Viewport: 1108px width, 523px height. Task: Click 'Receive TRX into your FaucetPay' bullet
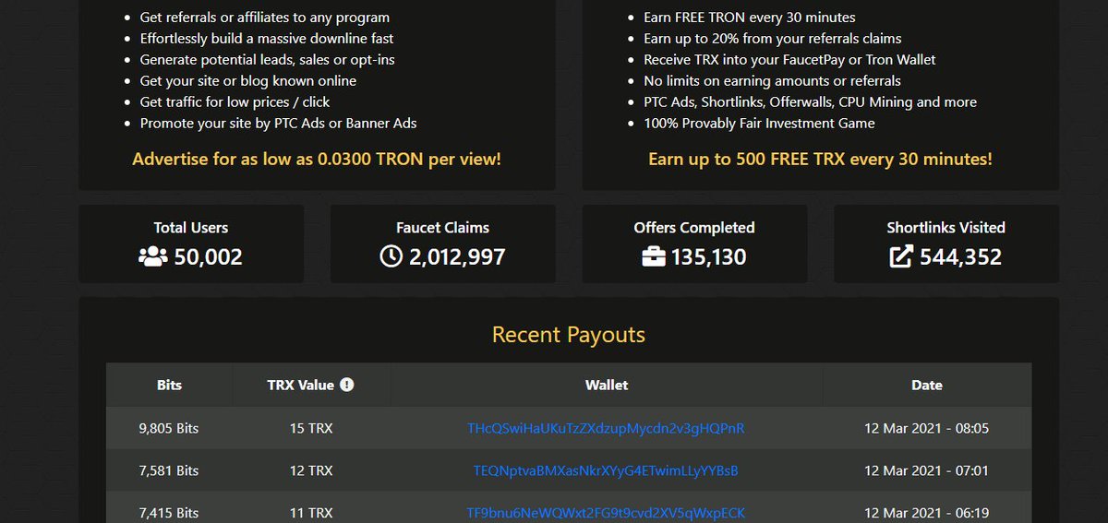coord(789,60)
